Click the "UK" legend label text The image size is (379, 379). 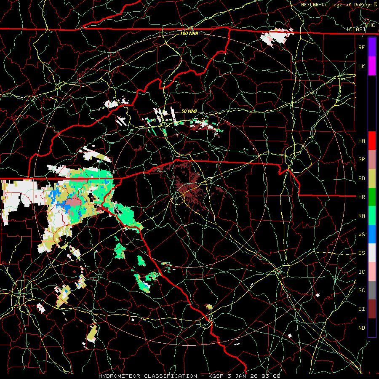[x=362, y=67]
